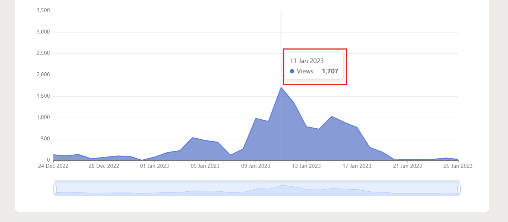508x222 pixels.
Task: Click the '21 Jan 2023' axis label
Action: [x=407, y=166]
